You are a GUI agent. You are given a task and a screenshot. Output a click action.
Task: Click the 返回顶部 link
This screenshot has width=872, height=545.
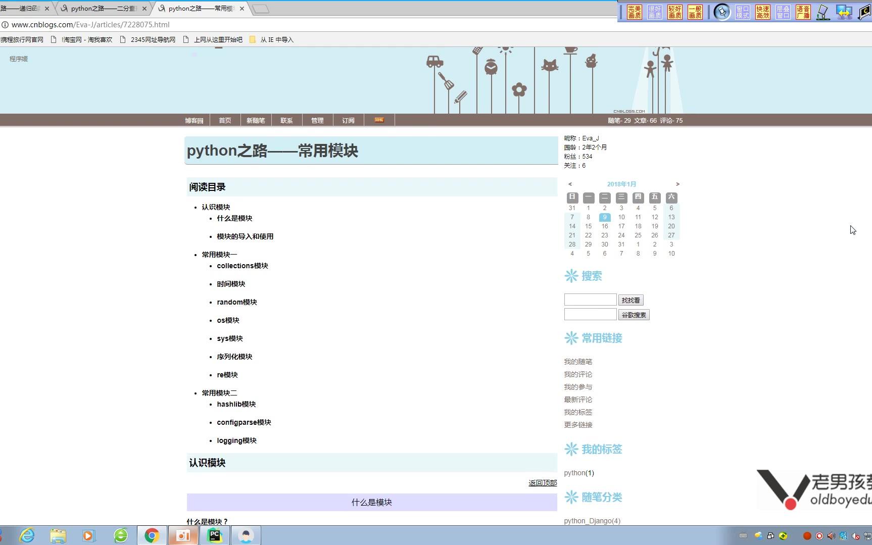(542, 483)
